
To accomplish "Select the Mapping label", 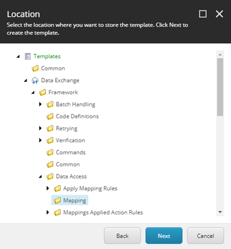I will (75, 200).
